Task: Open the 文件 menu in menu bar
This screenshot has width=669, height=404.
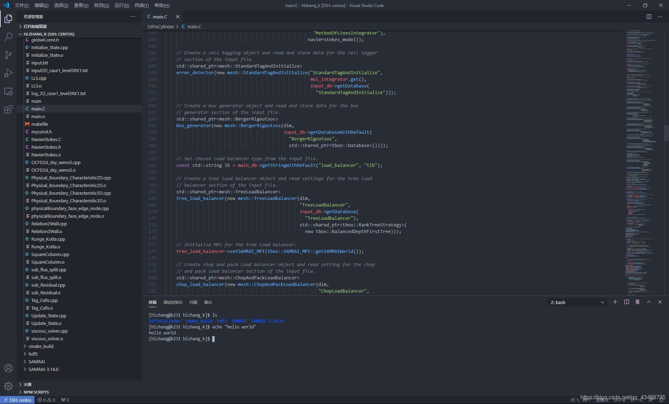Action: tap(21, 6)
